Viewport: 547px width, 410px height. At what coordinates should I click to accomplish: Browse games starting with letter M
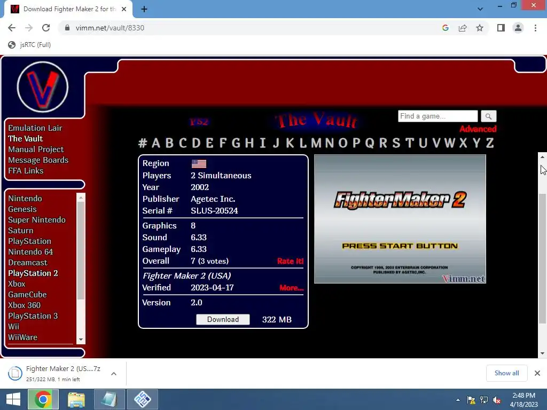point(316,143)
